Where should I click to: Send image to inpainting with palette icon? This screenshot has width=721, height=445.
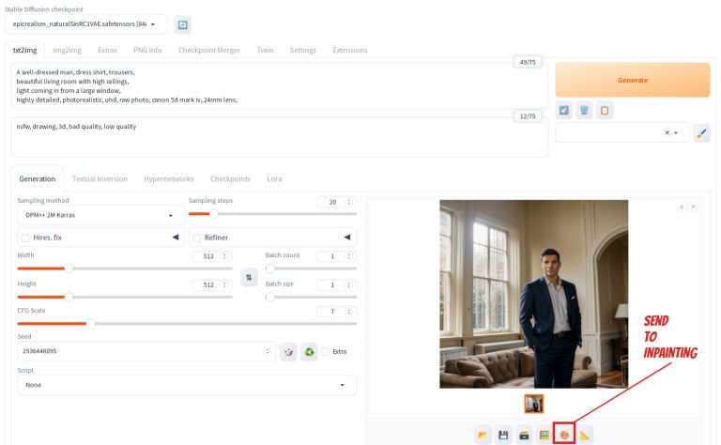[x=563, y=434]
